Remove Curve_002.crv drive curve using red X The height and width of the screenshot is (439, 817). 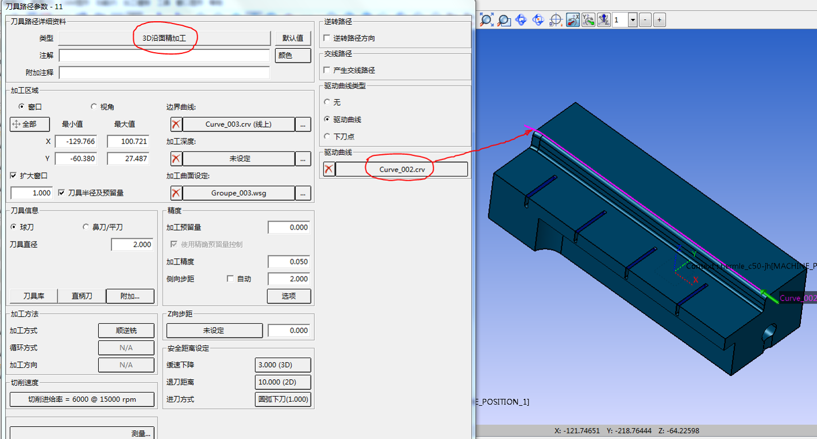(329, 169)
